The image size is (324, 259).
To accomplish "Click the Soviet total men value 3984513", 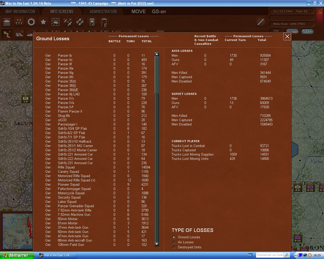I will coord(266,99).
